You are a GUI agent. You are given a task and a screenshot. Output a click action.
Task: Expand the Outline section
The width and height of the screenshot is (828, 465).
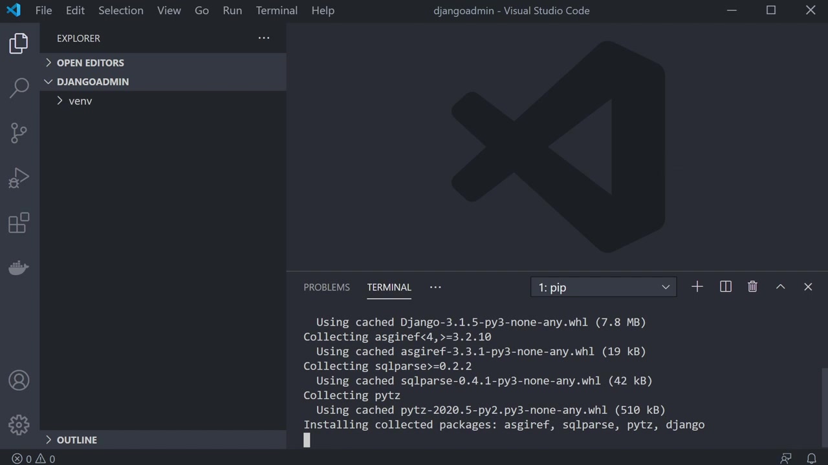pos(163,440)
